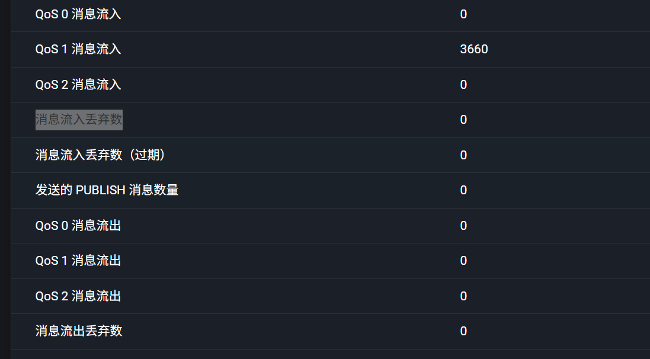The height and width of the screenshot is (359, 650).
Task: Click the "QoS 1 消息流出" label
Action: [78, 261]
